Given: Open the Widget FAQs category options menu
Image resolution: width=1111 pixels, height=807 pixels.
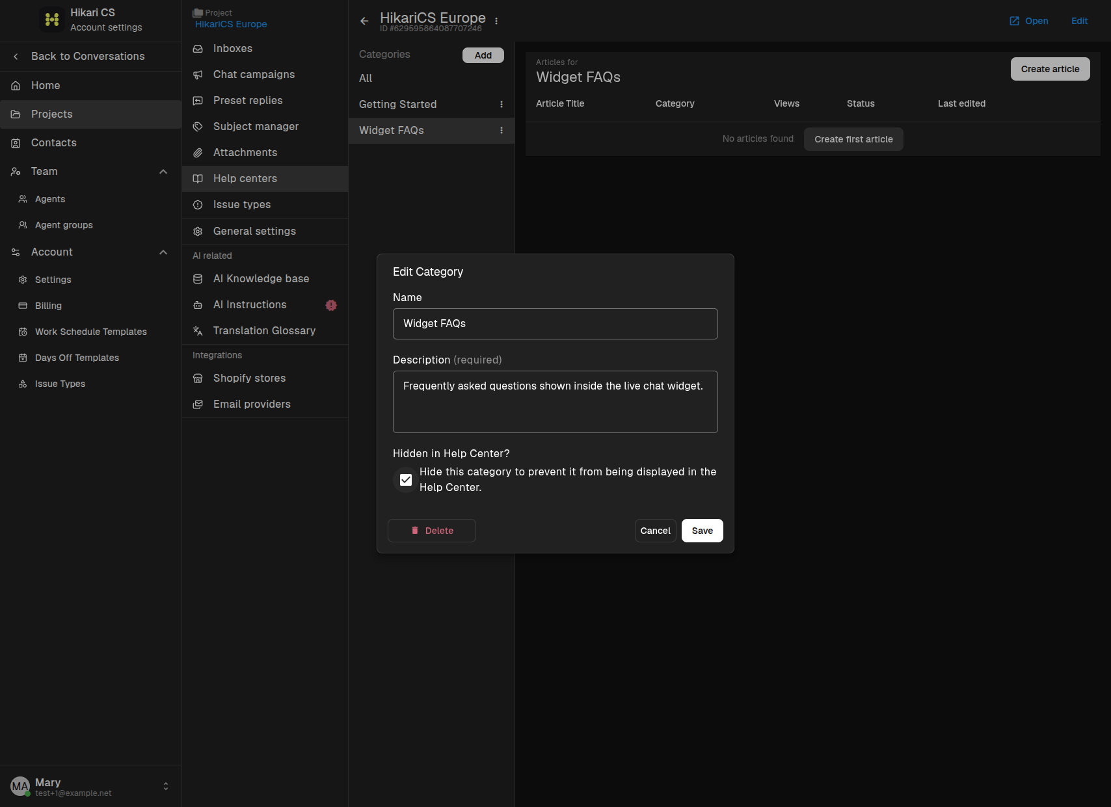Looking at the screenshot, I should (x=502, y=131).
